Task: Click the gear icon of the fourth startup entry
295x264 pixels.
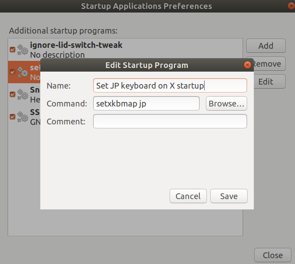Action: [x=22, y=117]
